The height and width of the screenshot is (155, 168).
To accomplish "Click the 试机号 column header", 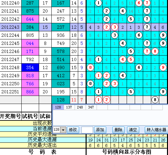I will tap(30, 116).
